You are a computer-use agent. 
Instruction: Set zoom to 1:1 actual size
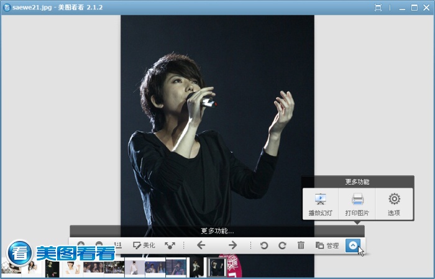[118, 245]
